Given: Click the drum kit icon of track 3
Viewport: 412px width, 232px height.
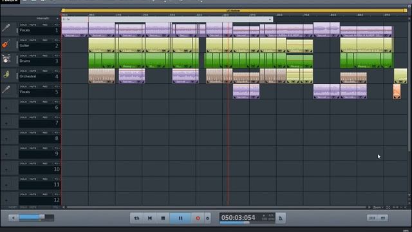Looking at the screenshot, I should pos(6,59).
